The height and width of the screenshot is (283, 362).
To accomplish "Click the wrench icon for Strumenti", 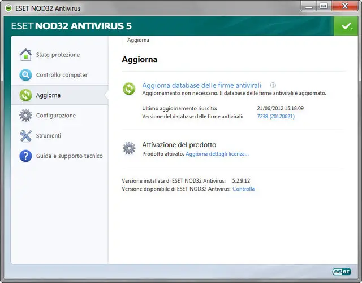I will [x=25, y=135].
